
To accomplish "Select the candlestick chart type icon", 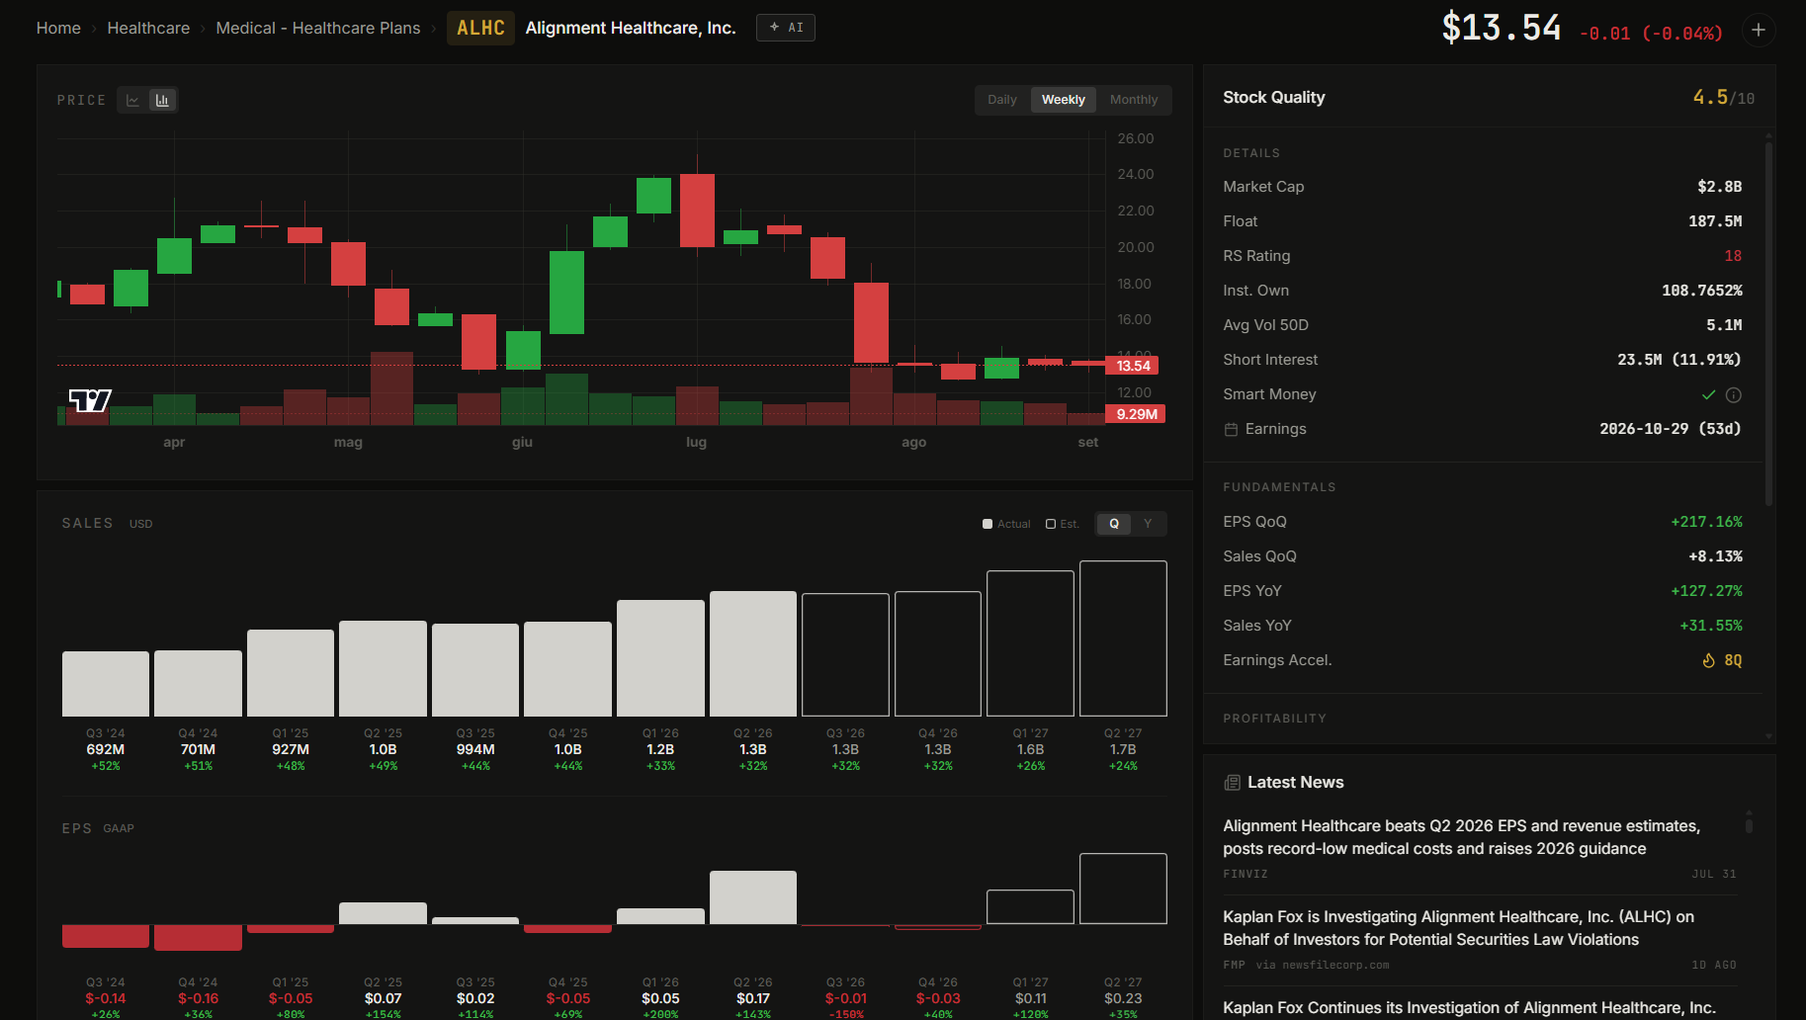I will pyautogui.click(x=162, y=100).
